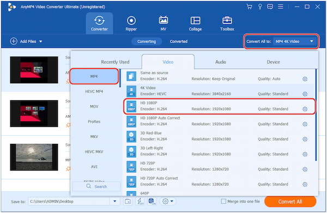This screenshot has height=213, width=327.
Task: Select the HD 720P preset
Action: 219,166
